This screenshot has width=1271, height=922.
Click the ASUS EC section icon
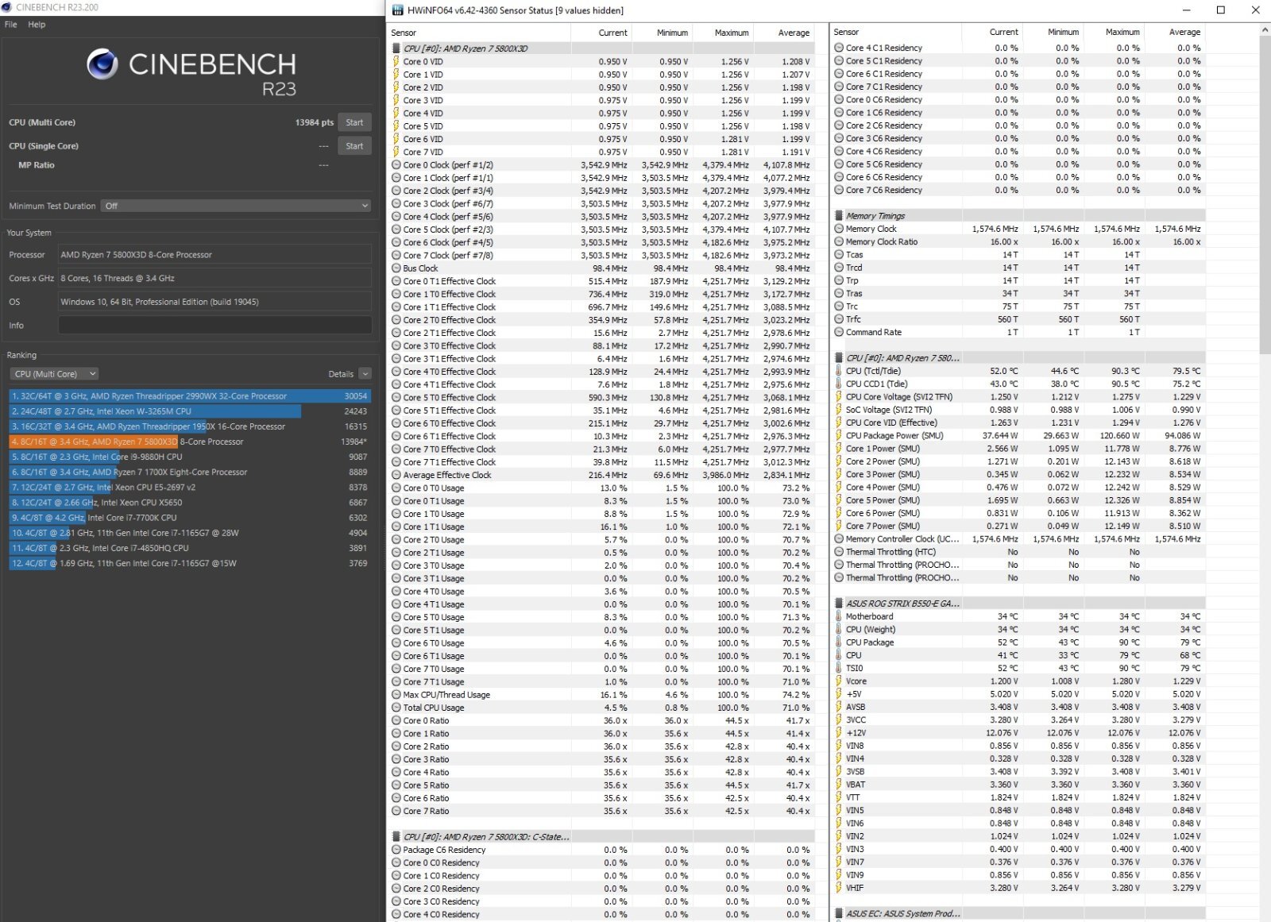tap(839, 914)
